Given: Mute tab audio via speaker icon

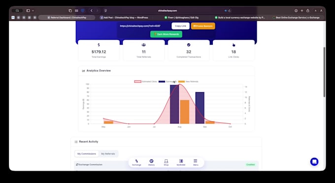Looking at the screenshot, I should pos(226,11).
